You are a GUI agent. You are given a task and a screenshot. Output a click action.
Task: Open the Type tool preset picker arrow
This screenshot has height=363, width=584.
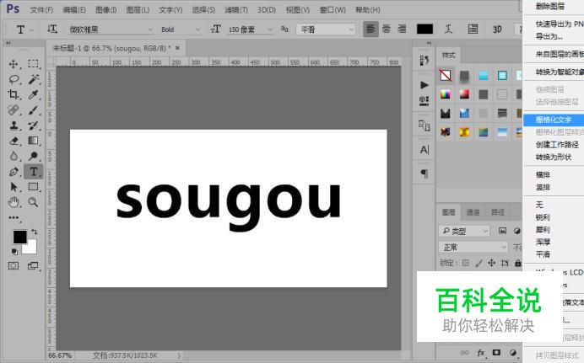(x=32, y=29)
